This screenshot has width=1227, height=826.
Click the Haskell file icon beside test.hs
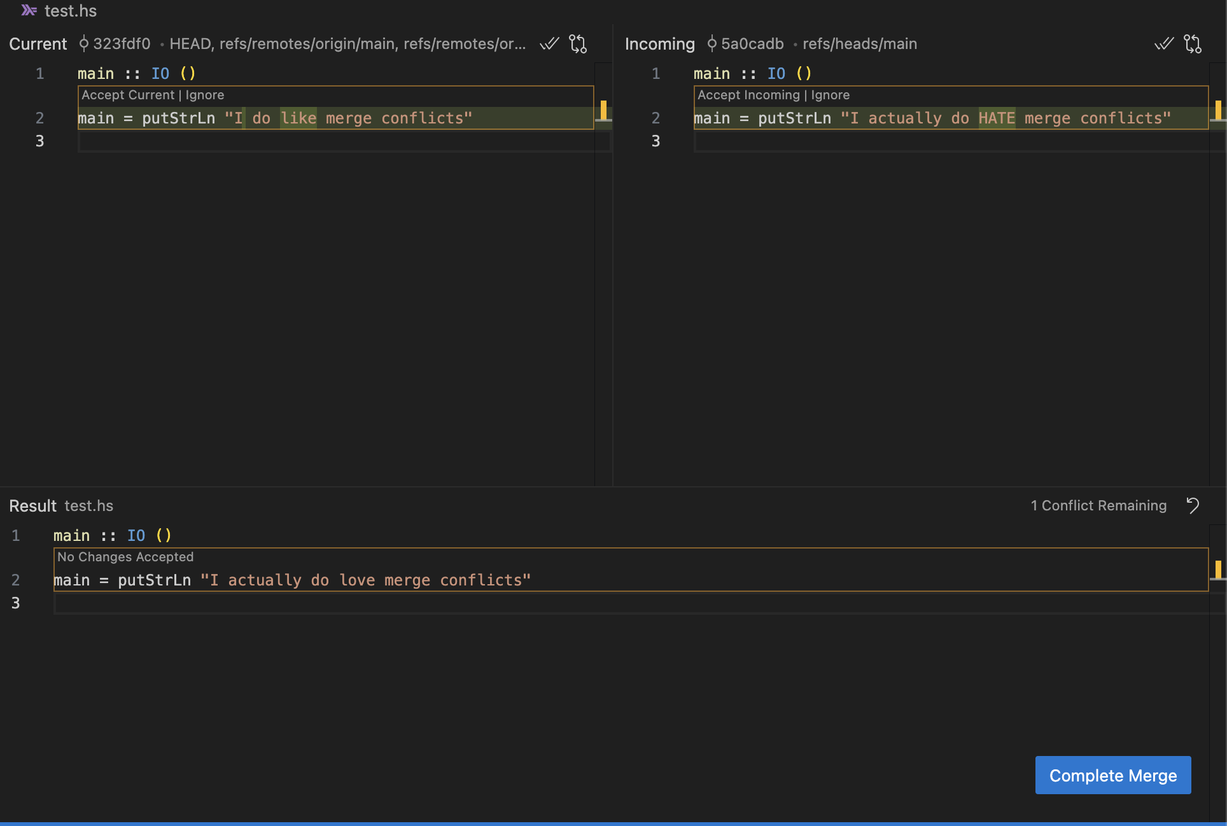pos(29,11)
